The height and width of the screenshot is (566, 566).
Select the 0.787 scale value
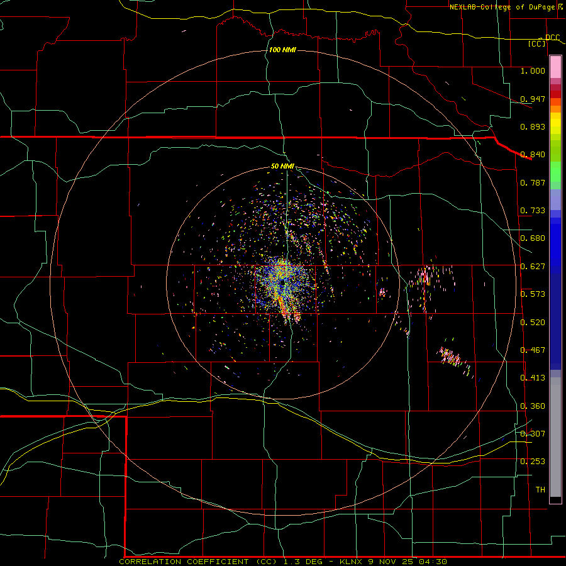click(x=533, y=182)
